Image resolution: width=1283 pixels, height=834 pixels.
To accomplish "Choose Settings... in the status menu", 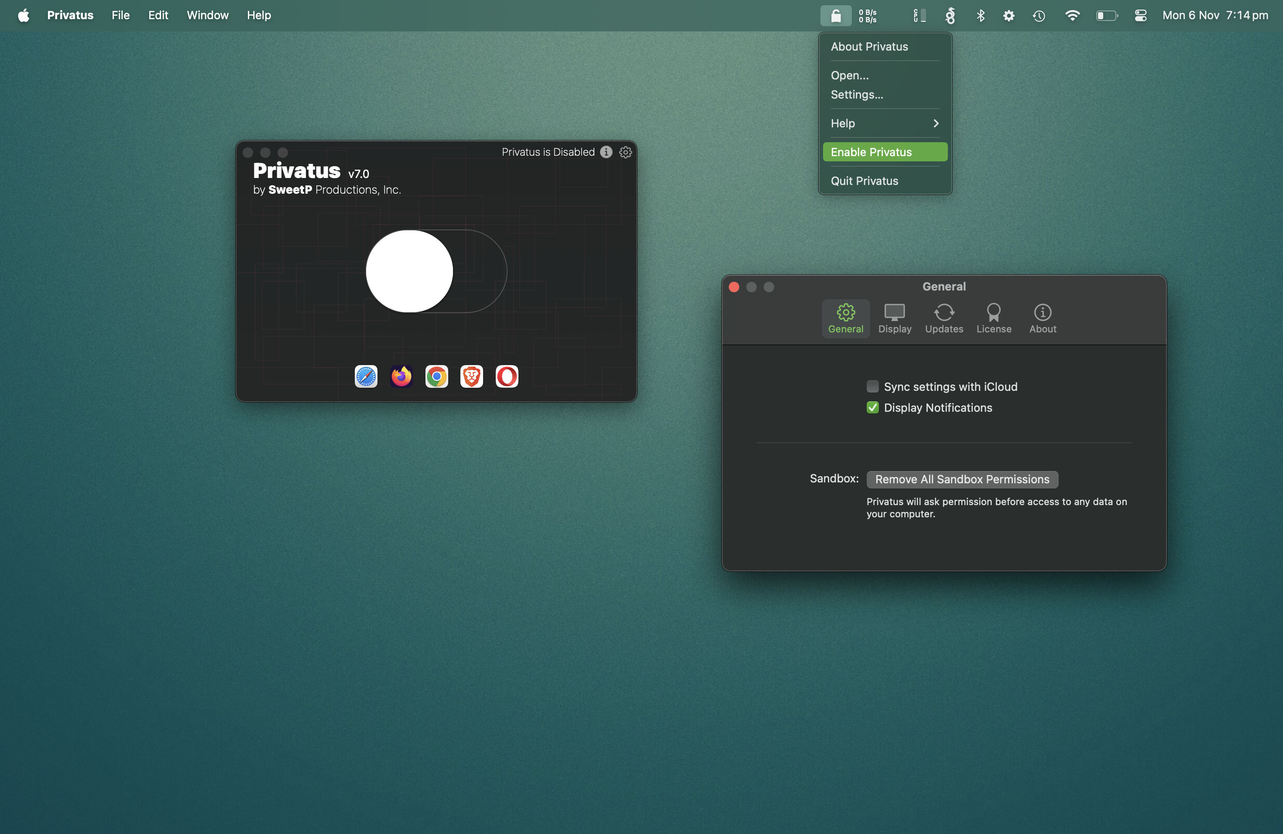I will (885, 94).
